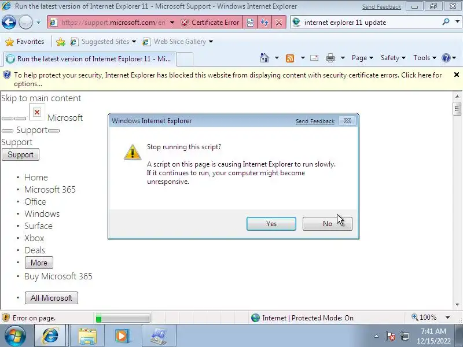
Task: Click the All Microsoft button
Action: [52, 298]
